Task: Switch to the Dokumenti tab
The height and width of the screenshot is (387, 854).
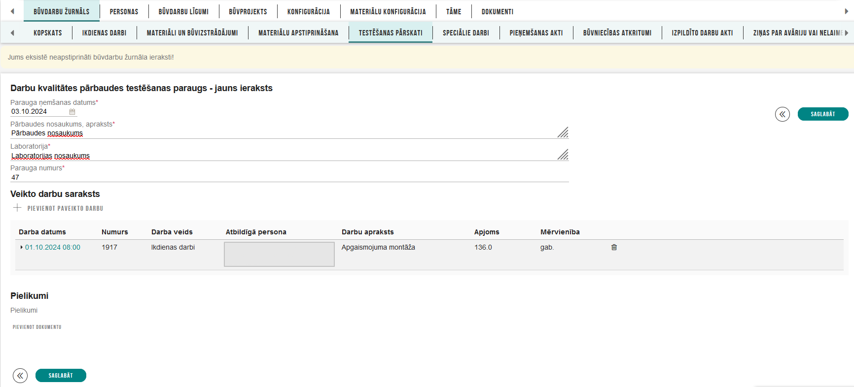Action: [x=498, y=11]
